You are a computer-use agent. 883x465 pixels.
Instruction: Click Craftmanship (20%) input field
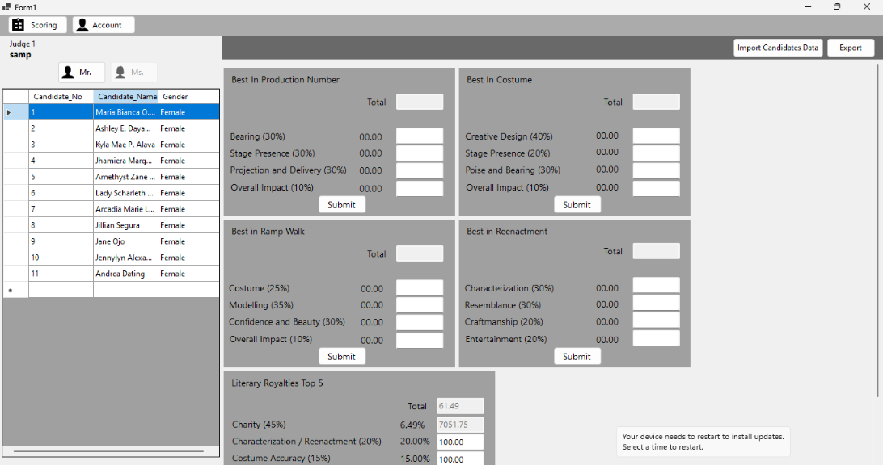click(x=656, y=320)
